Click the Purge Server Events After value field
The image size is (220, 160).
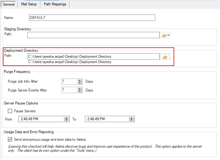[x=69, y=90]
